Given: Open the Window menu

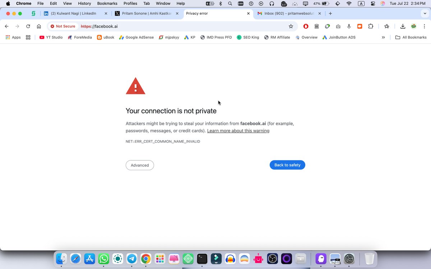Looking at the screenshot, I should point(163,3).
